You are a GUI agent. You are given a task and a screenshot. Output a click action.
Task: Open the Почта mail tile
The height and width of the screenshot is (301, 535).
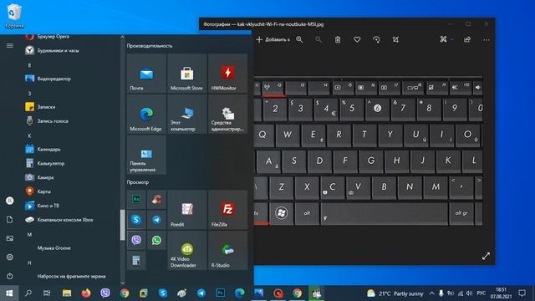click(146, 73)
